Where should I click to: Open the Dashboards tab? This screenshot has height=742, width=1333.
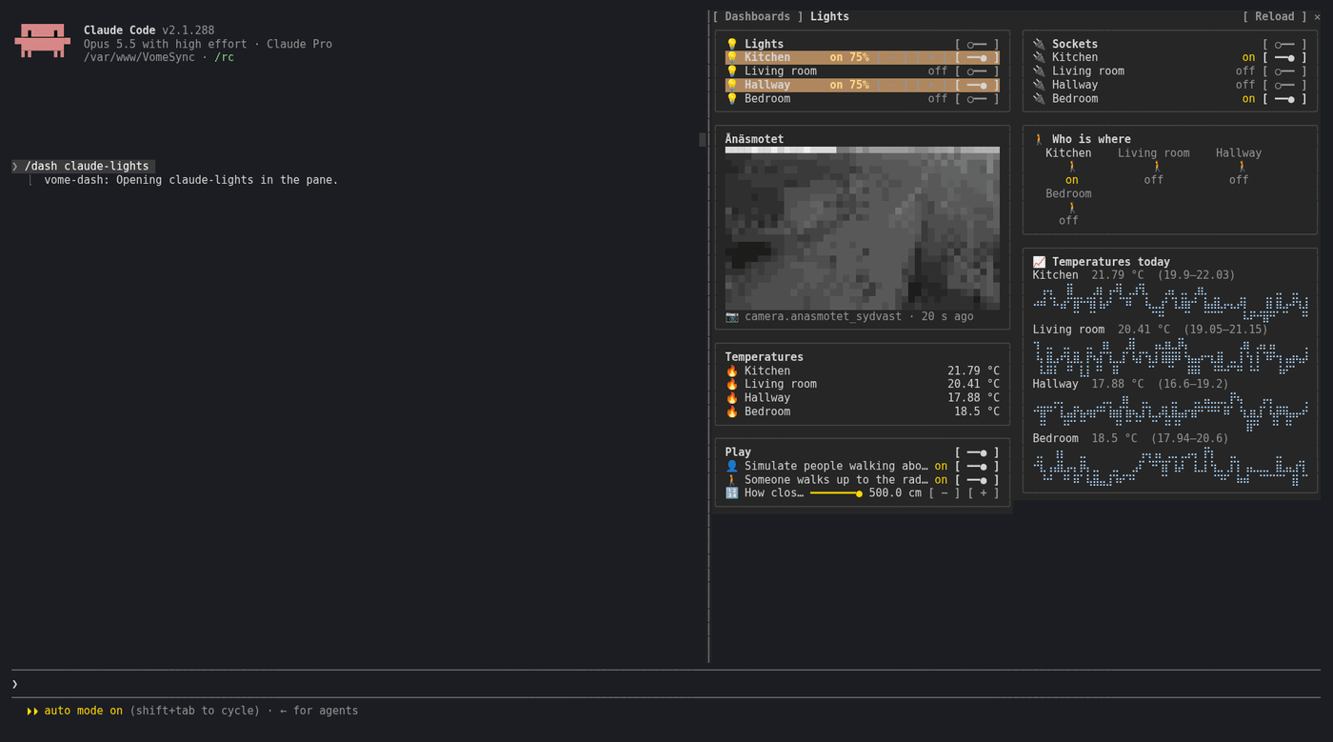point(757,17)
